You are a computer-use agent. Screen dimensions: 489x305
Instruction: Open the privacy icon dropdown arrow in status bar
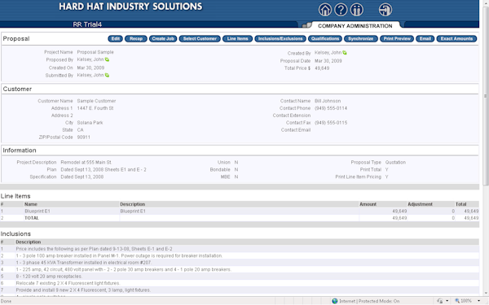click(x=447, y=301)
